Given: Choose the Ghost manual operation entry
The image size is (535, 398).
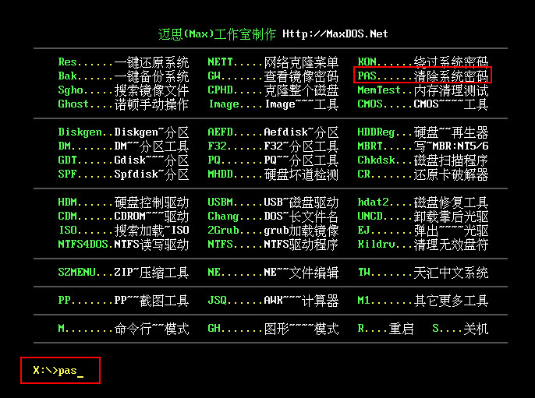Looking at the screenshot, I should pos(123,104).
